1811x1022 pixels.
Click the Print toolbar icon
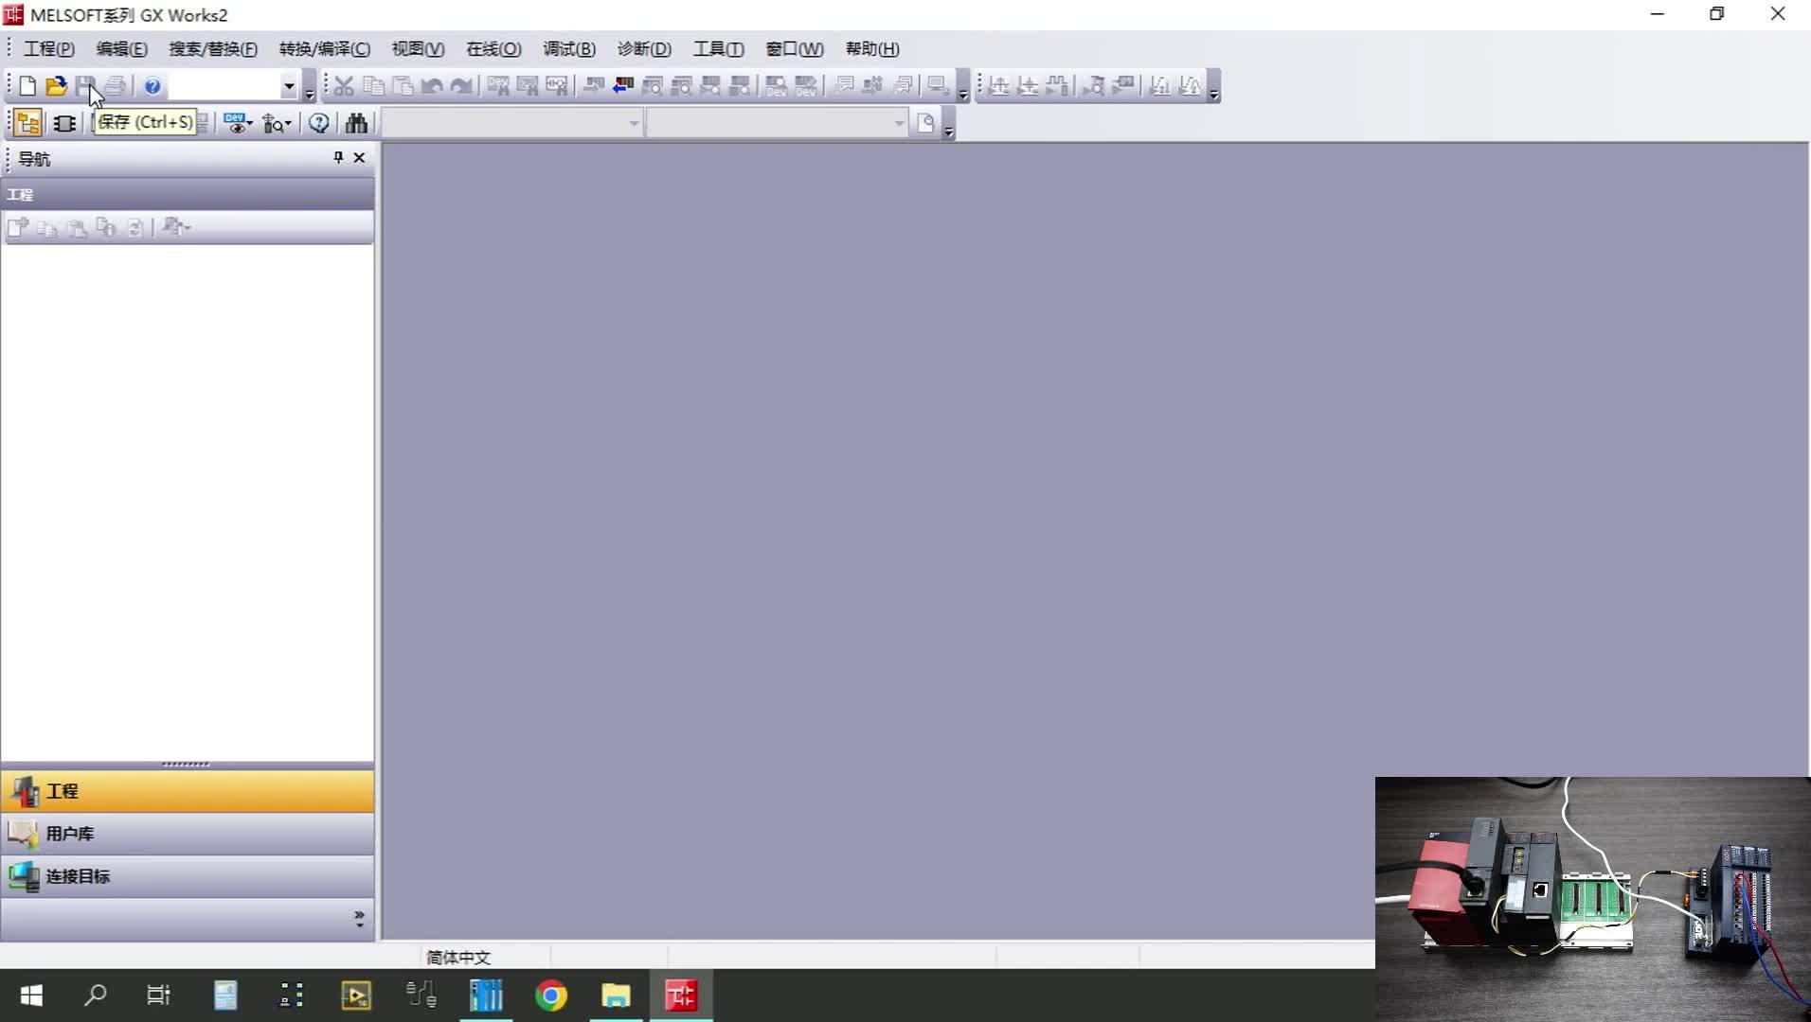pos(116,86)
